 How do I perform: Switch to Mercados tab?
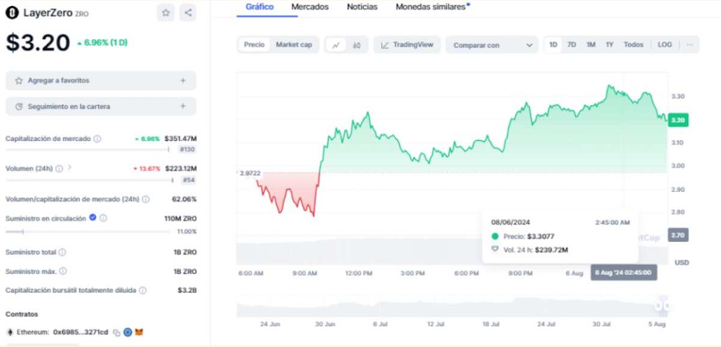[310, 7]
